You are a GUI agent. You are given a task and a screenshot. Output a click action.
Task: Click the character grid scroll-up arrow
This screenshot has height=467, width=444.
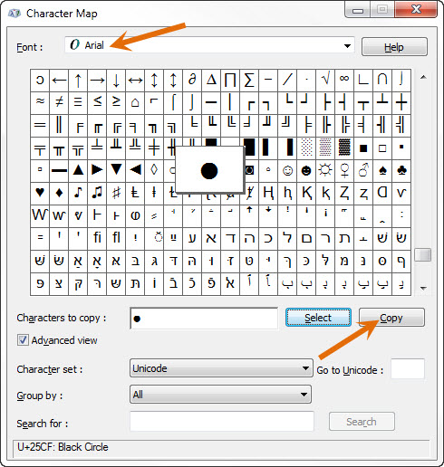click(x=423, y=77)
